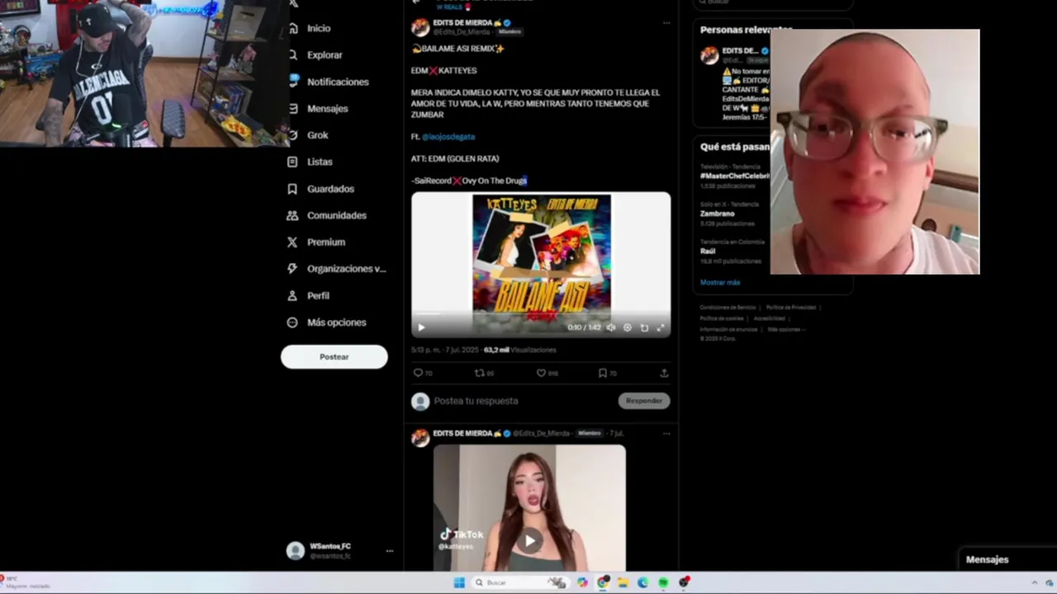Open Microsoft Edge in the taskbar
The height and width of the screenshot is (594, 1057).
pyautogui.click(x=642, y=582)
